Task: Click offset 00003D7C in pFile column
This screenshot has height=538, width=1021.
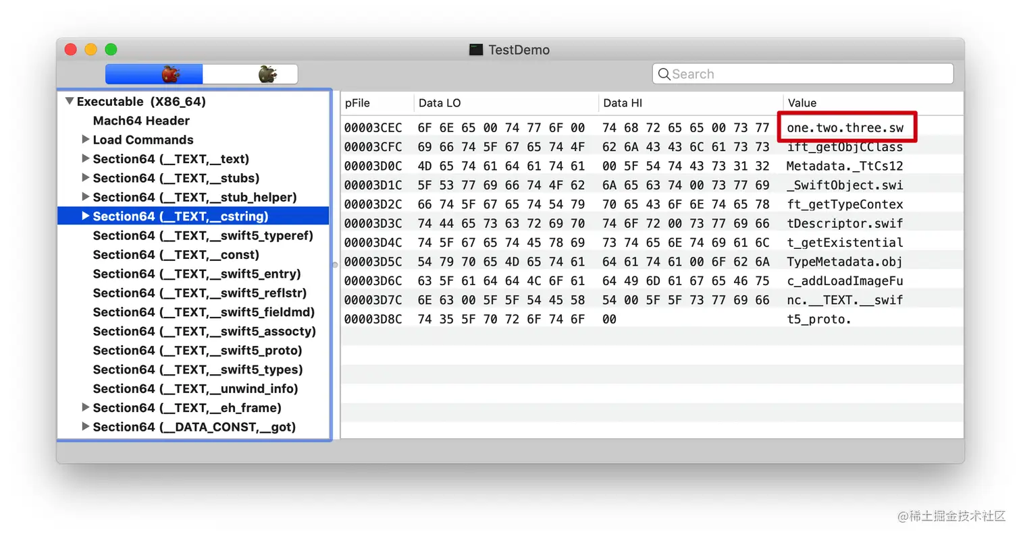Action: pos(373,300)
